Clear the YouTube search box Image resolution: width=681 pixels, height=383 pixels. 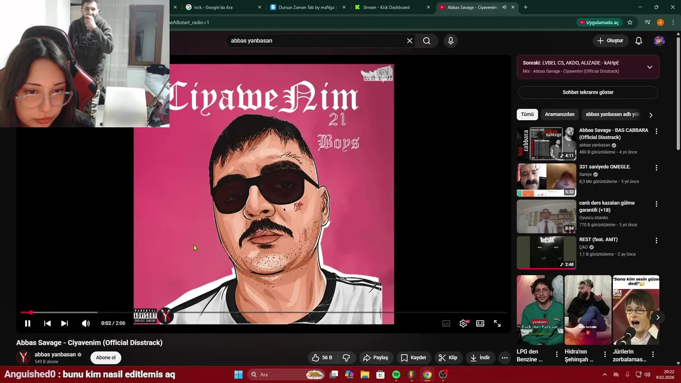(410, 41)
